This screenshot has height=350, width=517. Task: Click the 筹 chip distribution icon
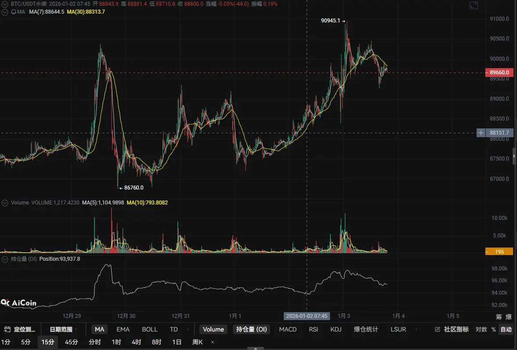(x=499, y=317)
